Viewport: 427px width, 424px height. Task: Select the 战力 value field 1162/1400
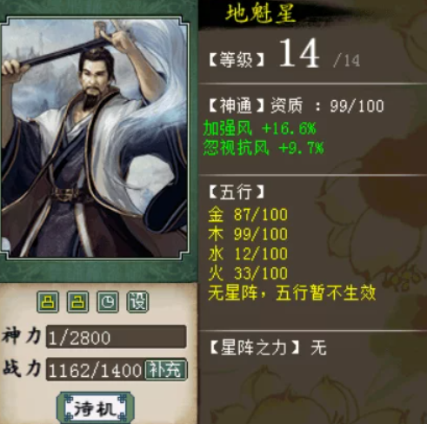(96, 370)
